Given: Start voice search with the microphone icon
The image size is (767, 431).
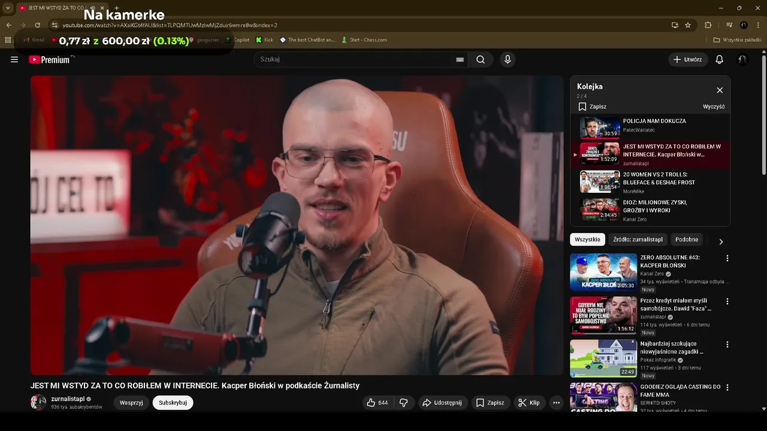Looking at the screenshot, I should 508,59.
